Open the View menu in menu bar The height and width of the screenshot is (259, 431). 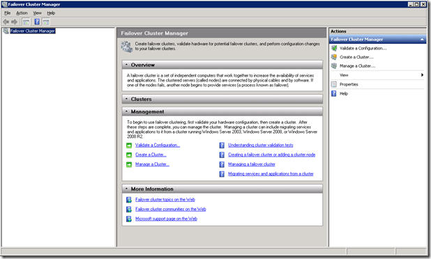pos(38,13)
